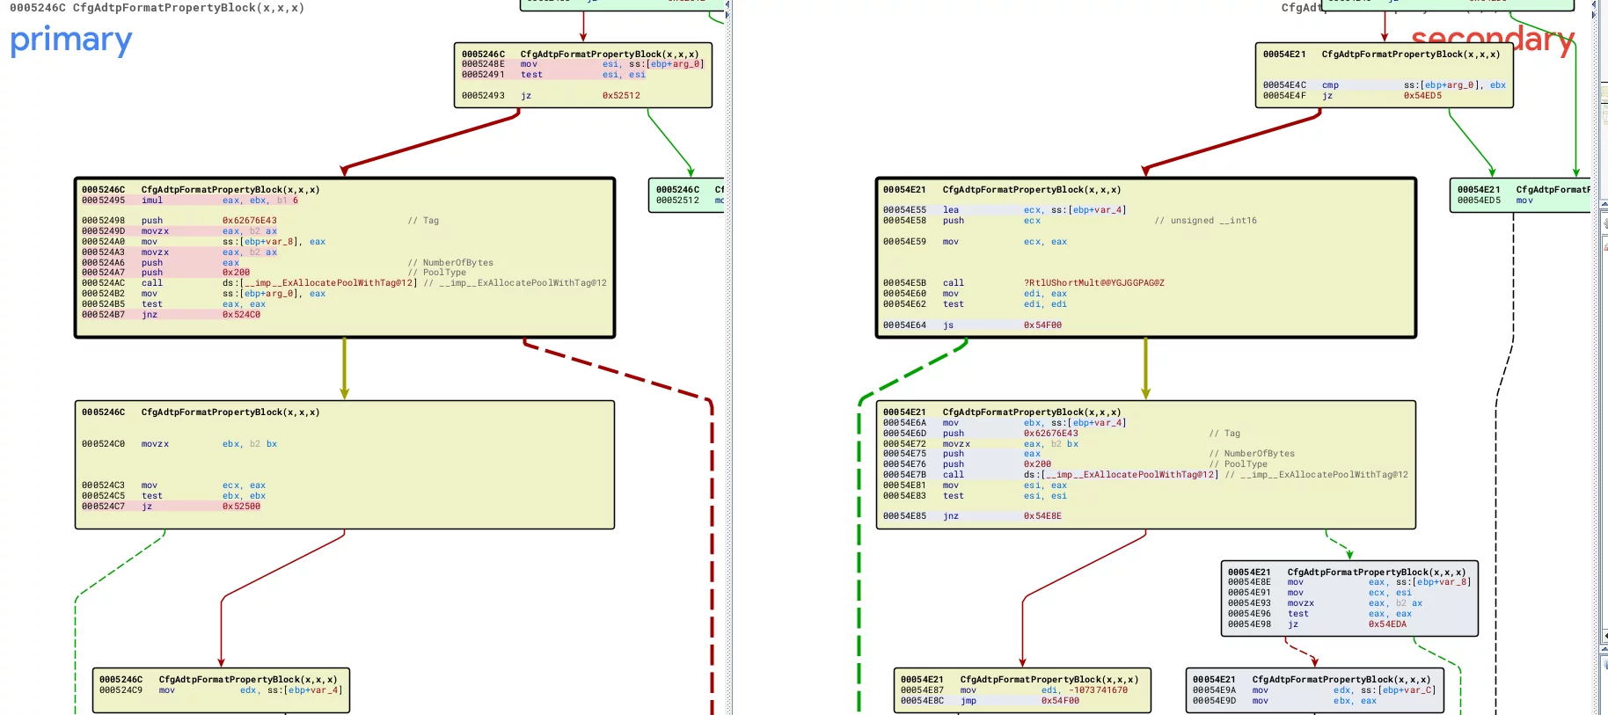Select secondary node calling RtlUShortMult

1146,258
